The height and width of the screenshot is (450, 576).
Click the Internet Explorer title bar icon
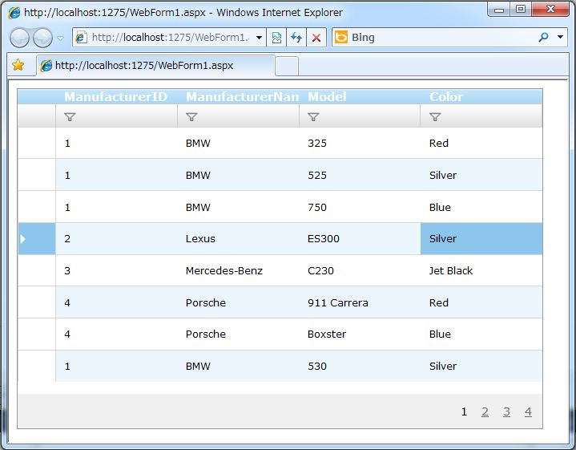pos(14,13)
